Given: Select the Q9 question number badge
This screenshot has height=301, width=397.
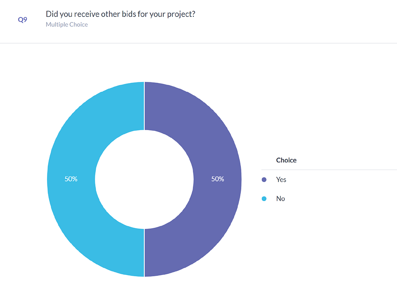Looking at the screenshot, I should point(23,20).
